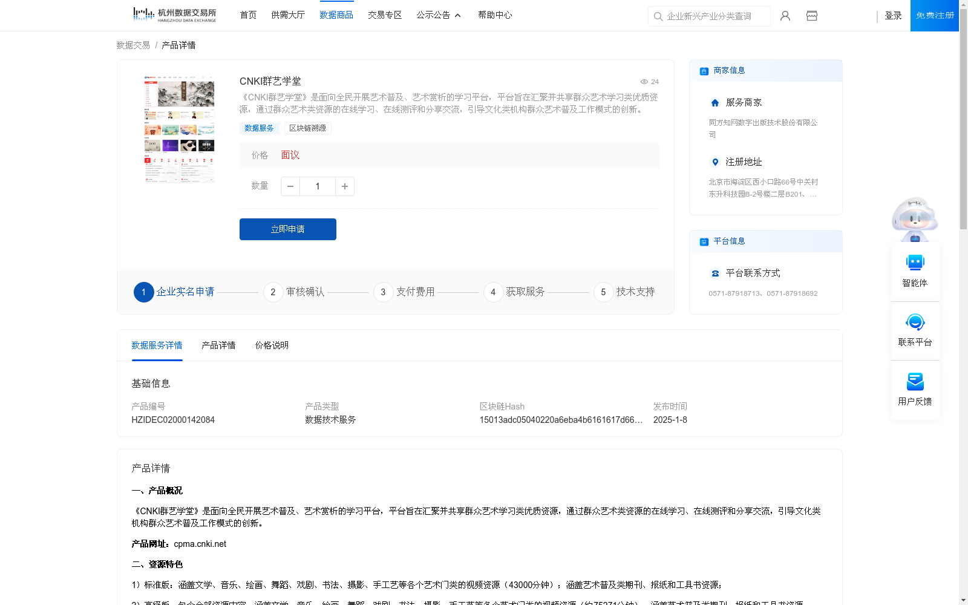Screen dimensions: 968x605
Task: Click the 平台联系方式 phone icon
Action: click(715, 273)
